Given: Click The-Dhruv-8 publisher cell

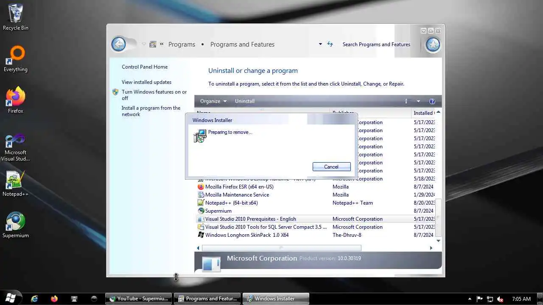Looking at the screenshot, I should pyautogui.click(x=347, y=235).
